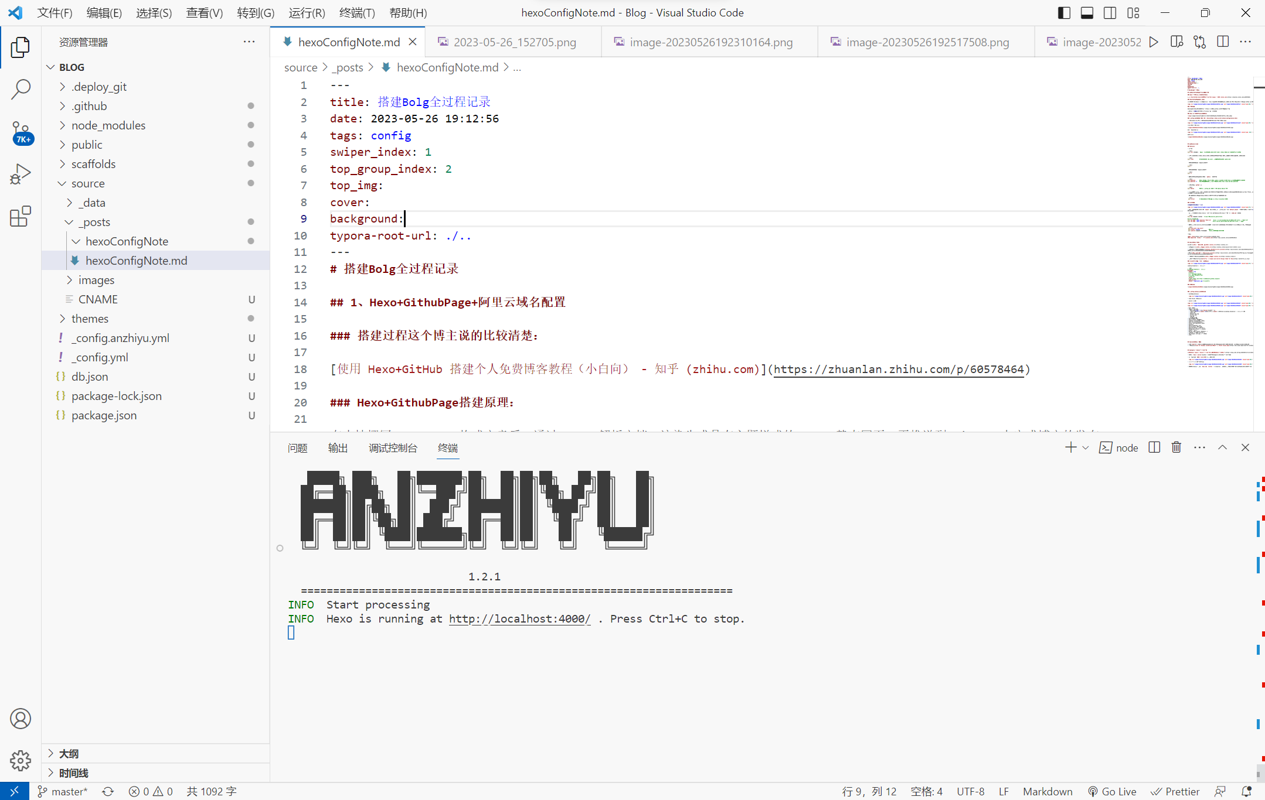Viewport: 1265px width, 800px height.
Task: Expand the themes folder
Action: (x=90, y=319)
